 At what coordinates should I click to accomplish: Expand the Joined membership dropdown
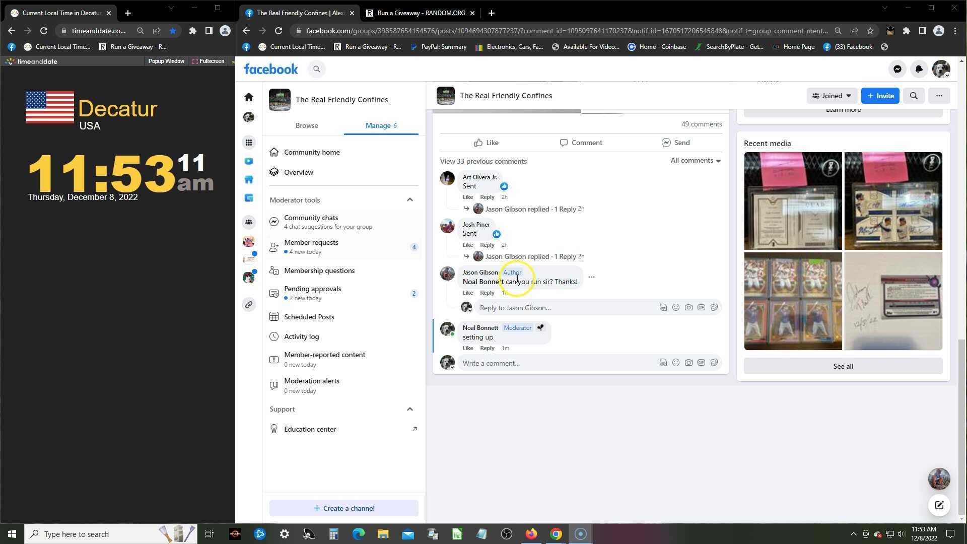(x=832, y=96)
